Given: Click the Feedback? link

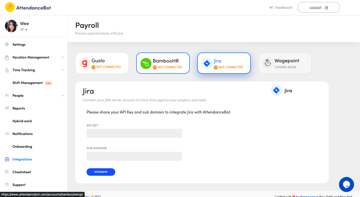Looking at the screenshot, I should [284, 8].
